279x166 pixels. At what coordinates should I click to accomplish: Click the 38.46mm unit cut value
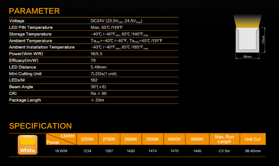click(x=252, y=151)
